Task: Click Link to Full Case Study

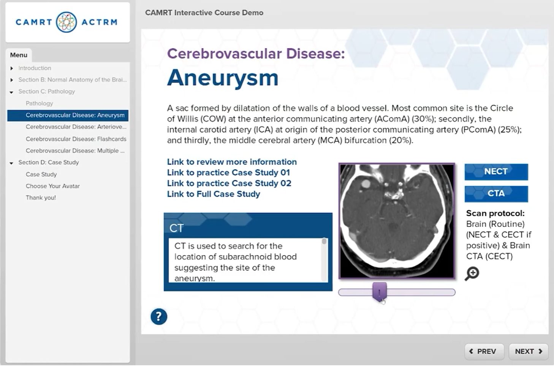Action: (214, 194)
